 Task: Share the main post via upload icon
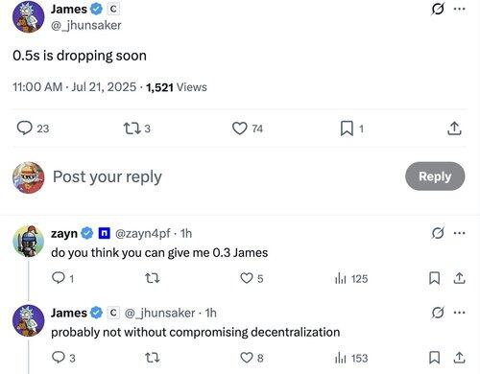click(x=454, y=129)
